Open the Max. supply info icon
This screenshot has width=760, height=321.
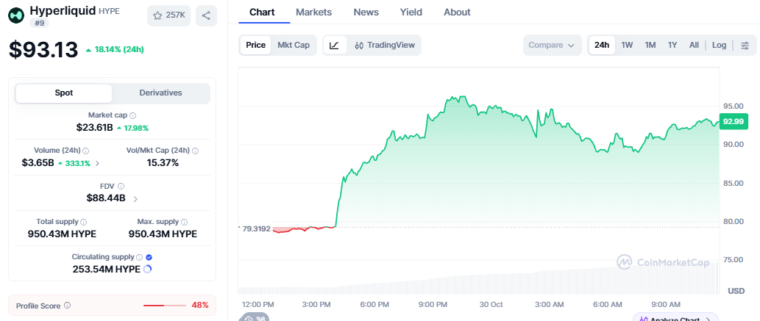click(184, 222)
